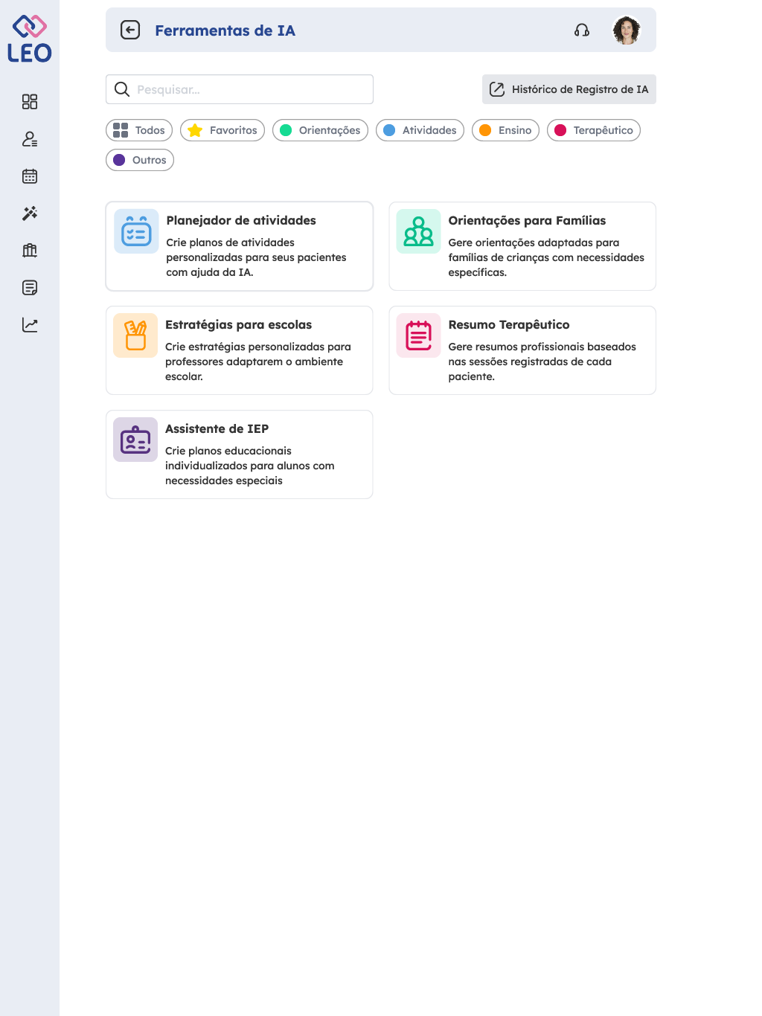Click the headset support icon
The image size is (762, 1016).
(x=582, y=30)
